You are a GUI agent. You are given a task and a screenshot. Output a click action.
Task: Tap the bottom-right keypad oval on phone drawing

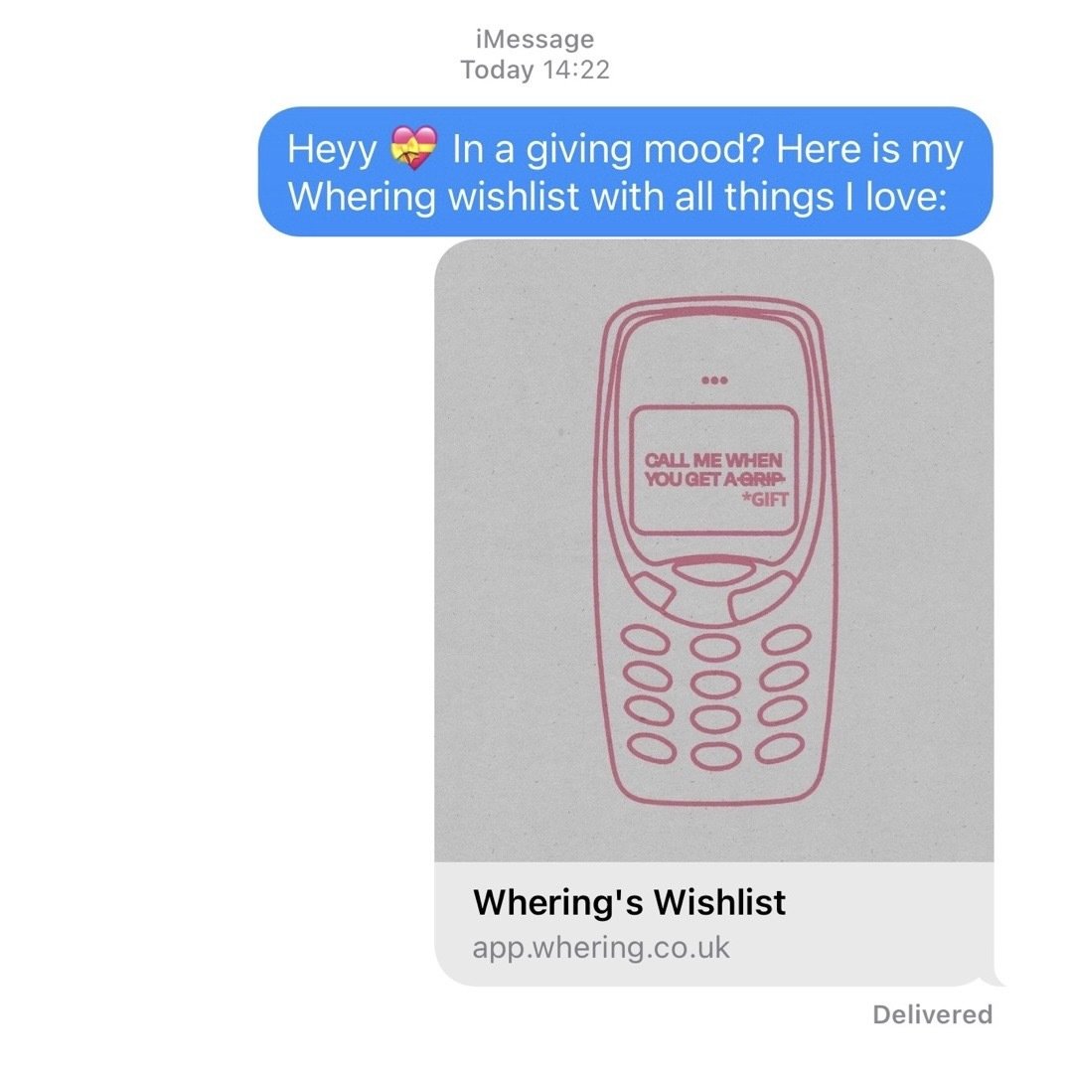(779, 749)
